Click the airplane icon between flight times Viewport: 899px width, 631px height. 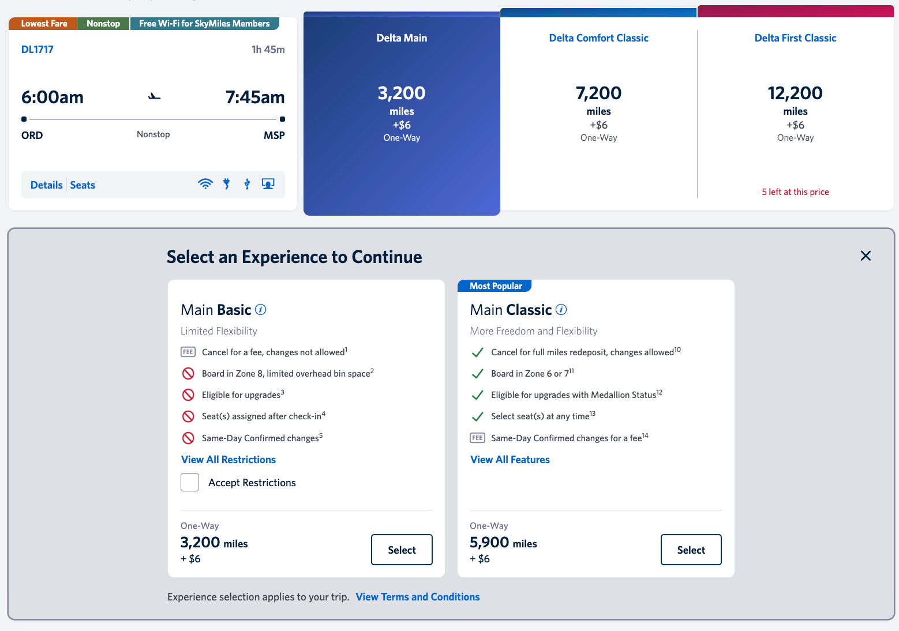click(154, 96)
